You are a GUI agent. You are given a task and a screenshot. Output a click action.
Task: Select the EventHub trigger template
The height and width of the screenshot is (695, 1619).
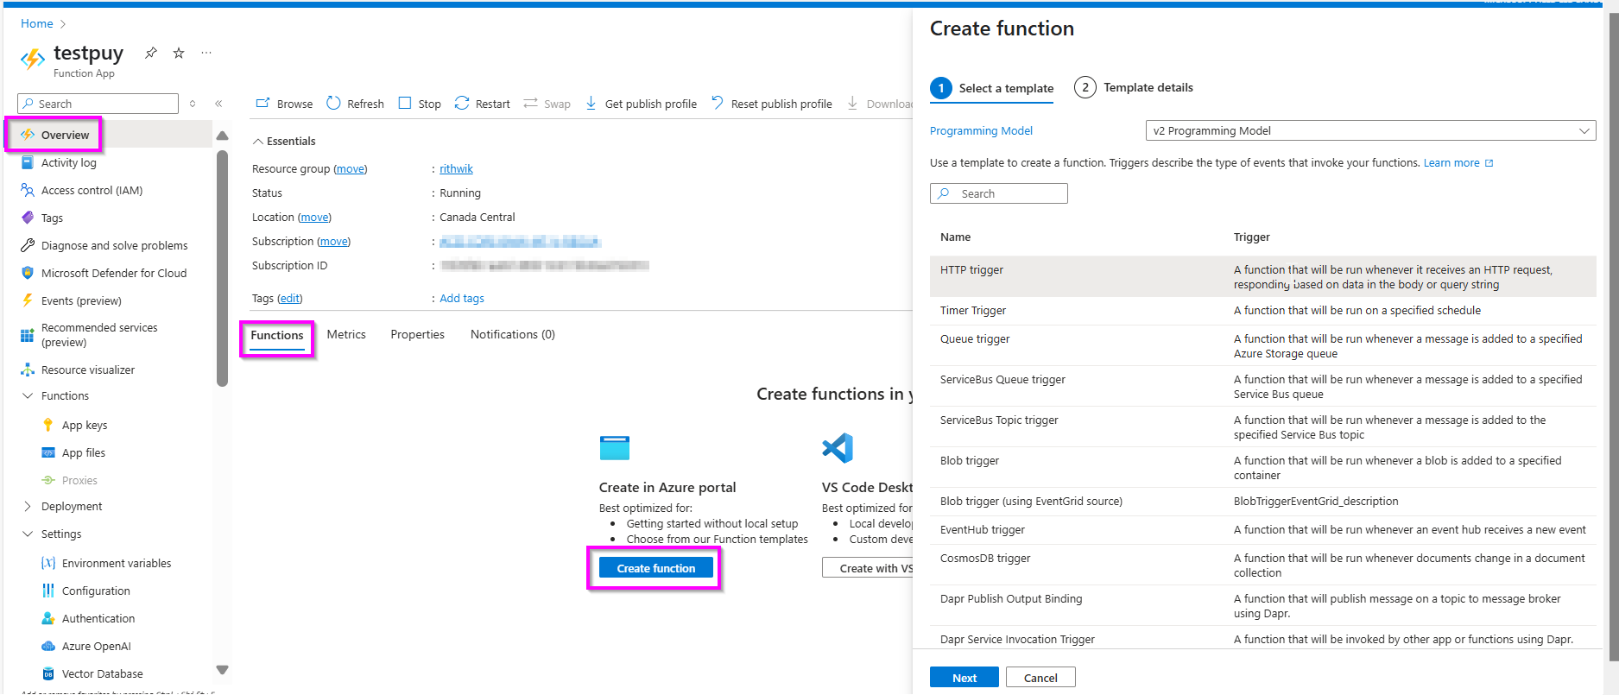(1262, 530)
